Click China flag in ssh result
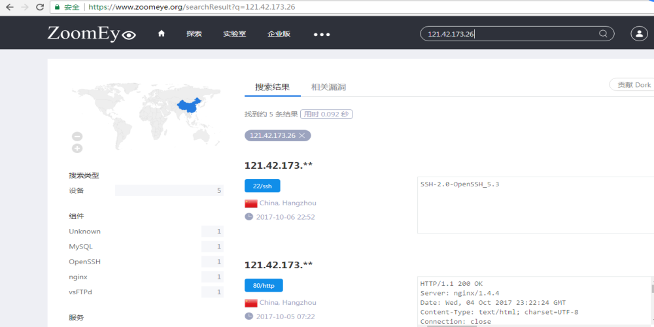 250,203
